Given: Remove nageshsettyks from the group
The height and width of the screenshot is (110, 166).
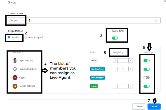Looking at the screenshot, I should click(146, 61).
